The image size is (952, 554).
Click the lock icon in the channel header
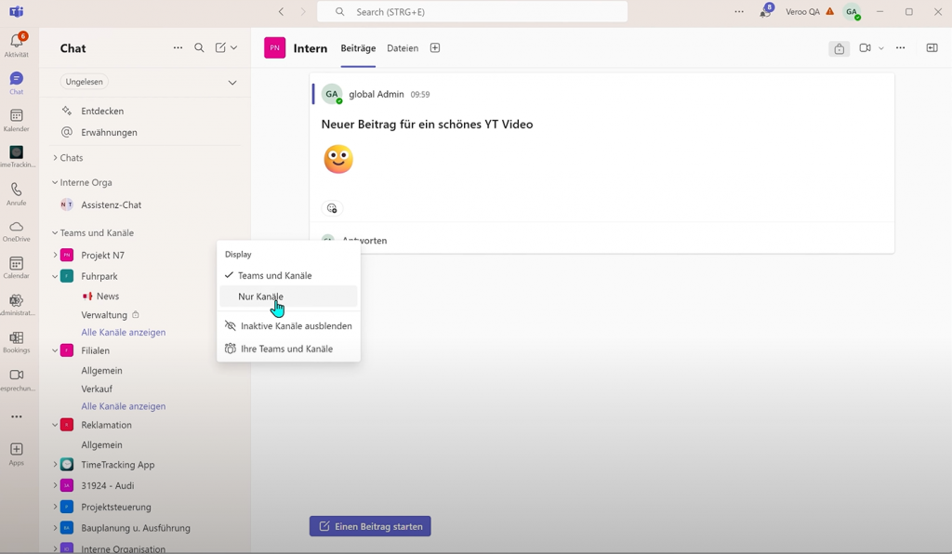(840, 48)
